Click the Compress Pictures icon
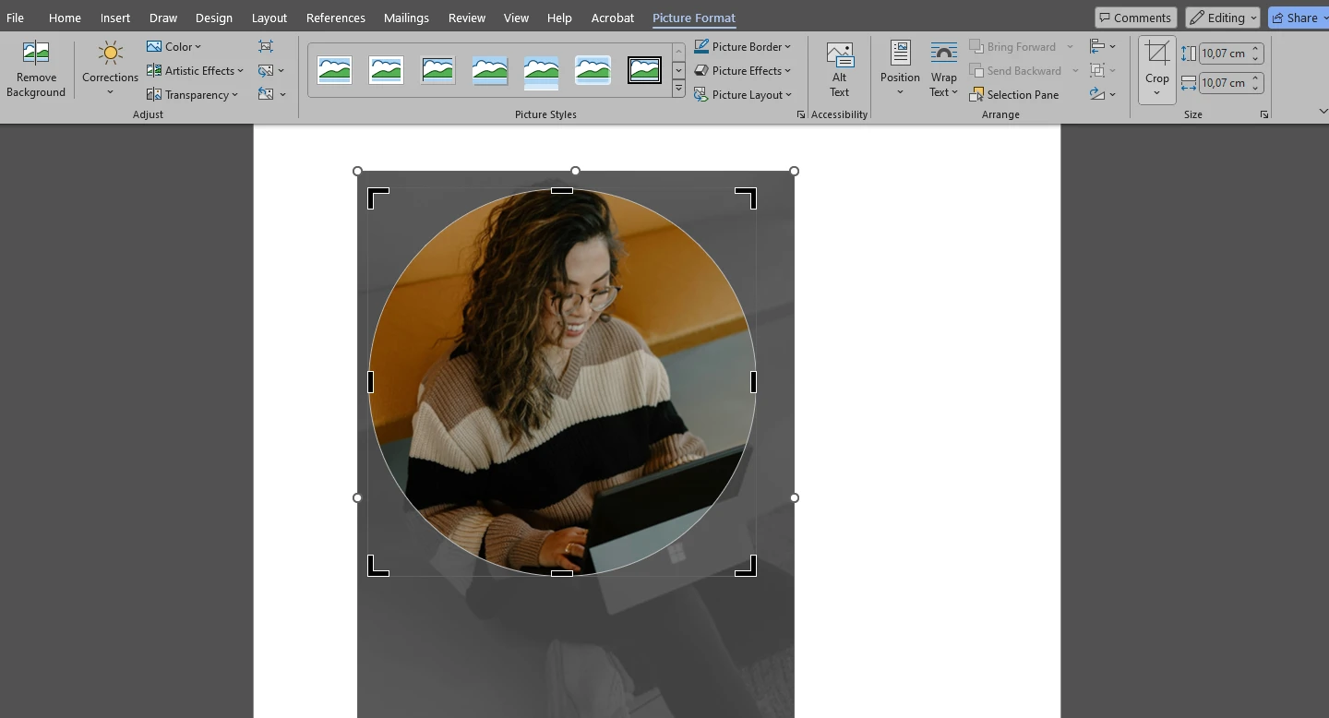1329x718 pixels. click(266, 46)
